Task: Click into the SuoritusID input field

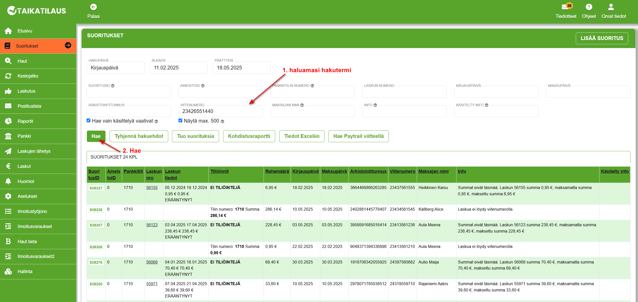Action: [x=129, y=92]
